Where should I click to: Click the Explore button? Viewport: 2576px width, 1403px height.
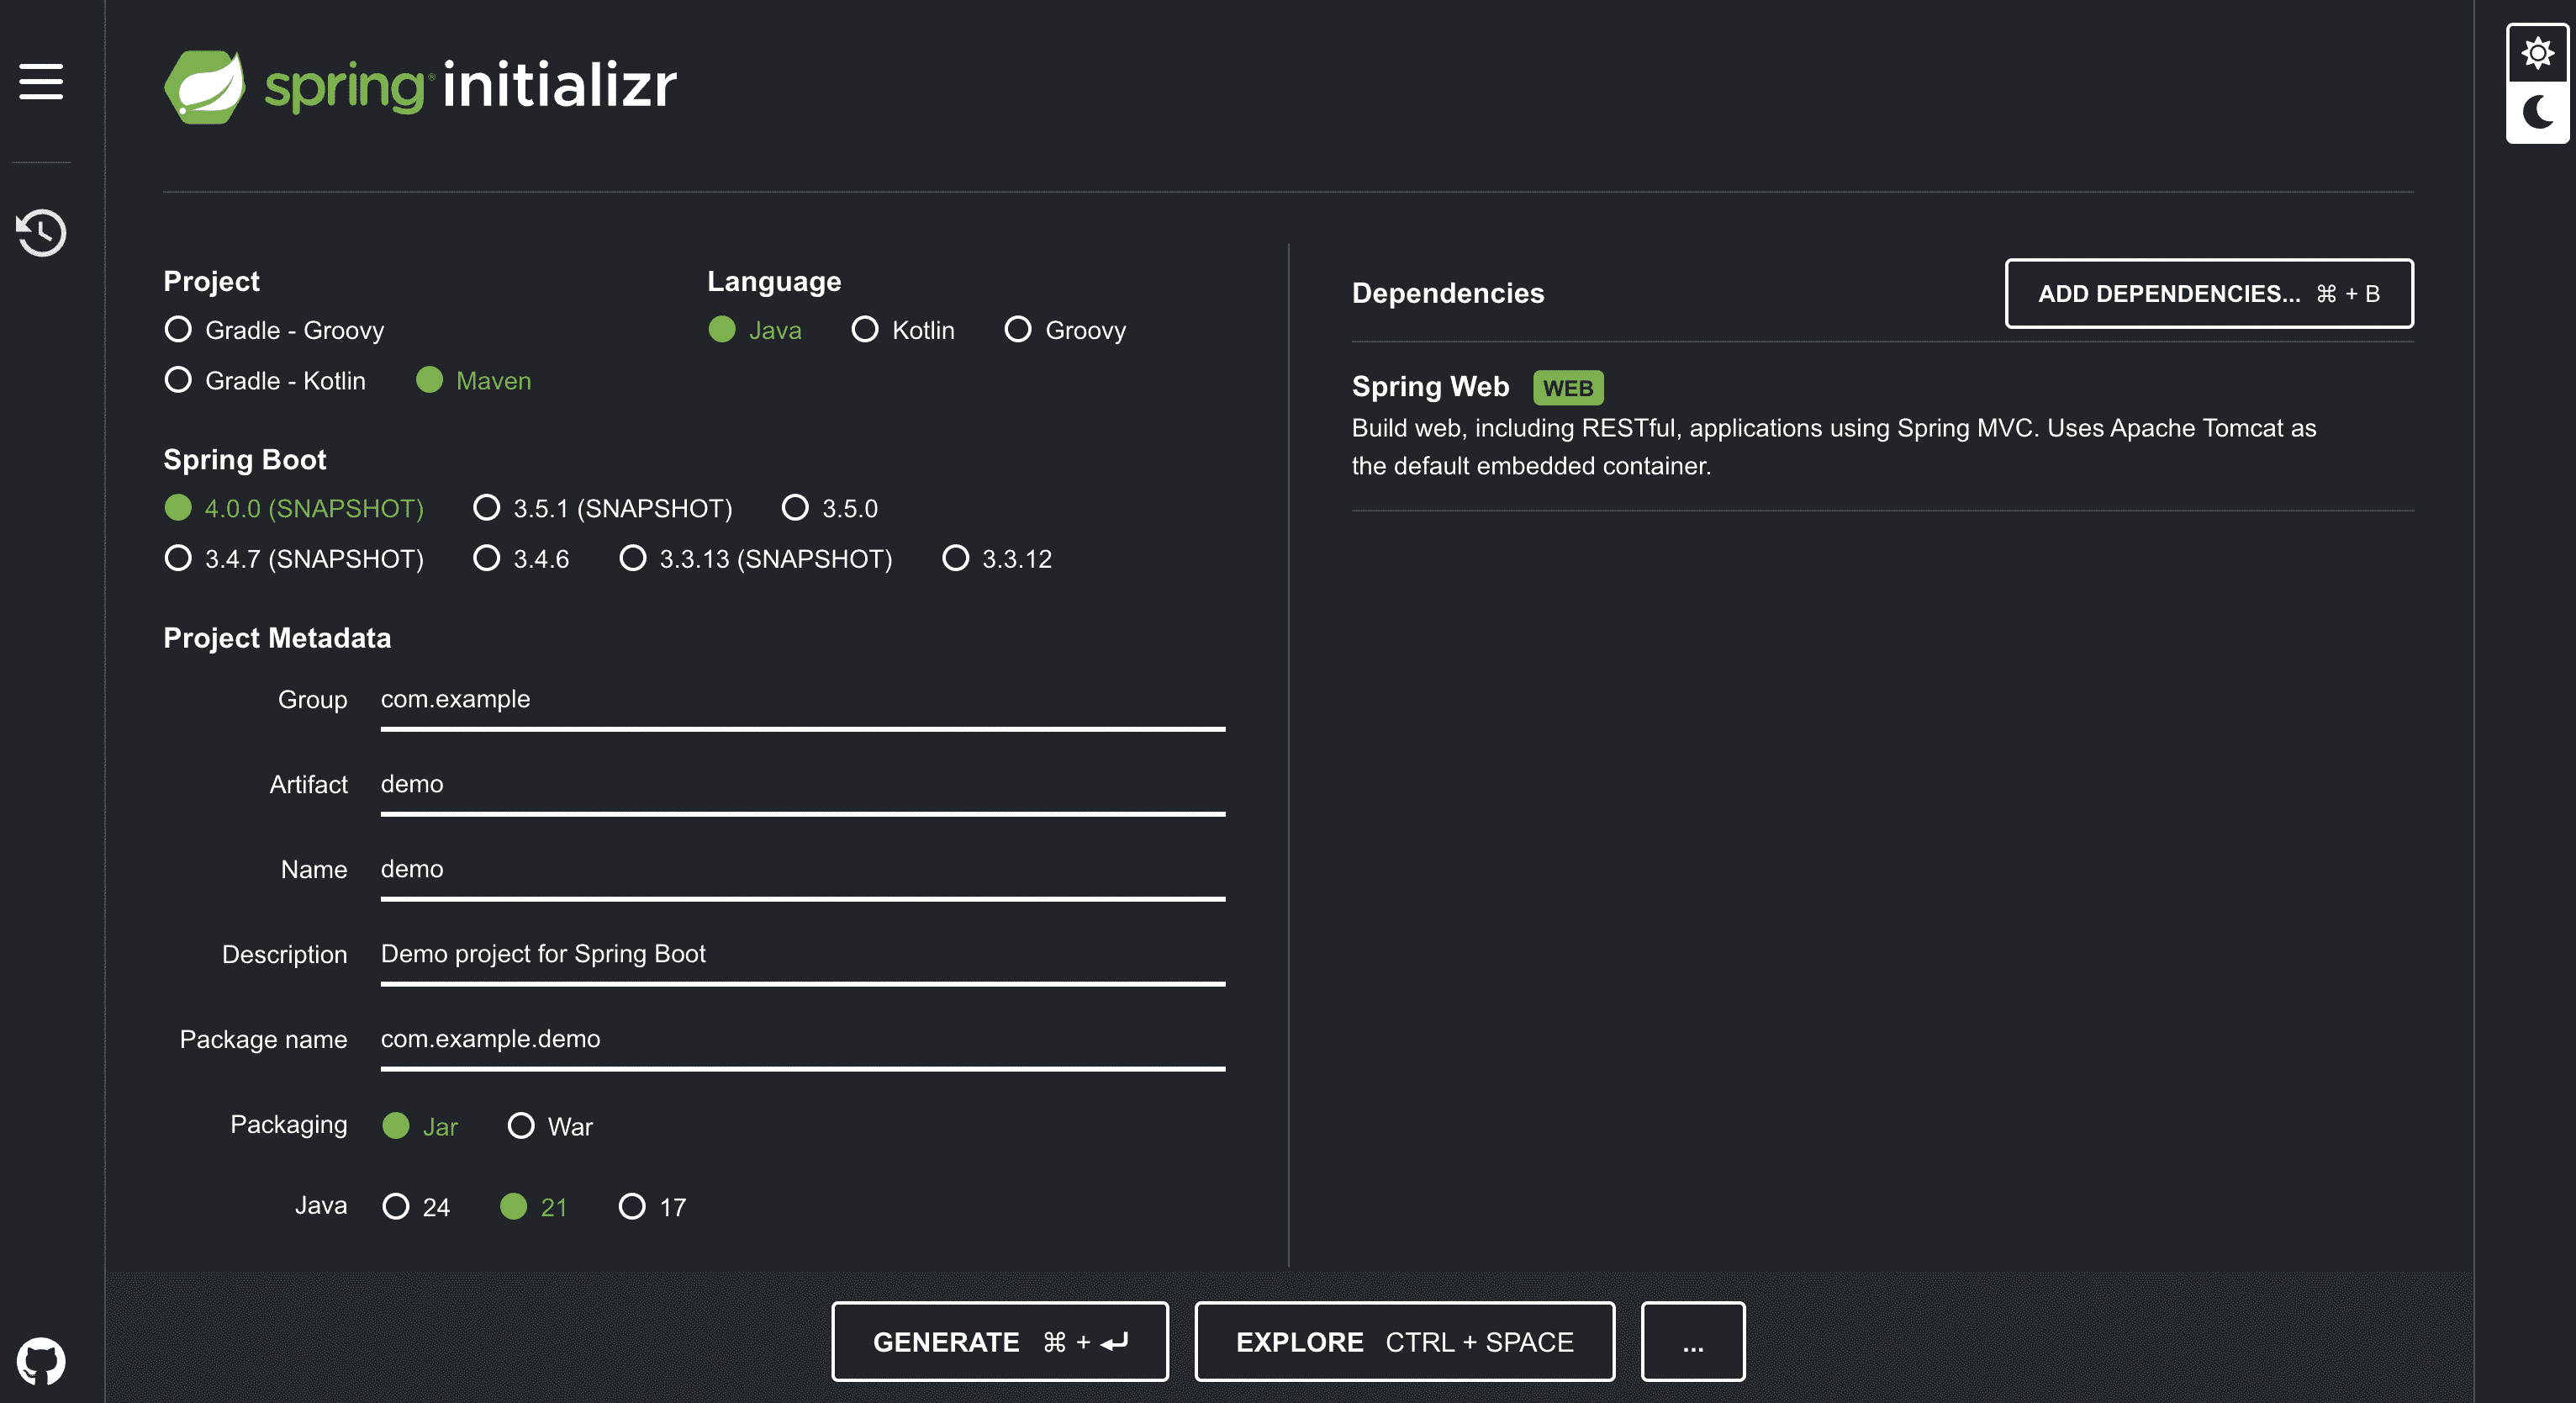(1403, 1342)
